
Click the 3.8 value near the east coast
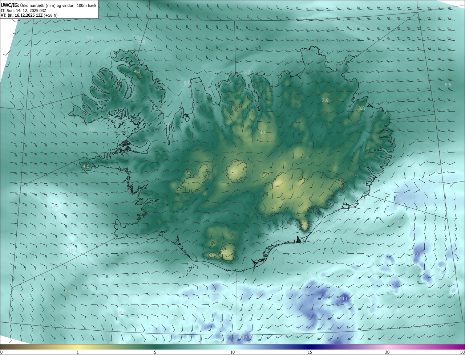(x=361, y=109)
